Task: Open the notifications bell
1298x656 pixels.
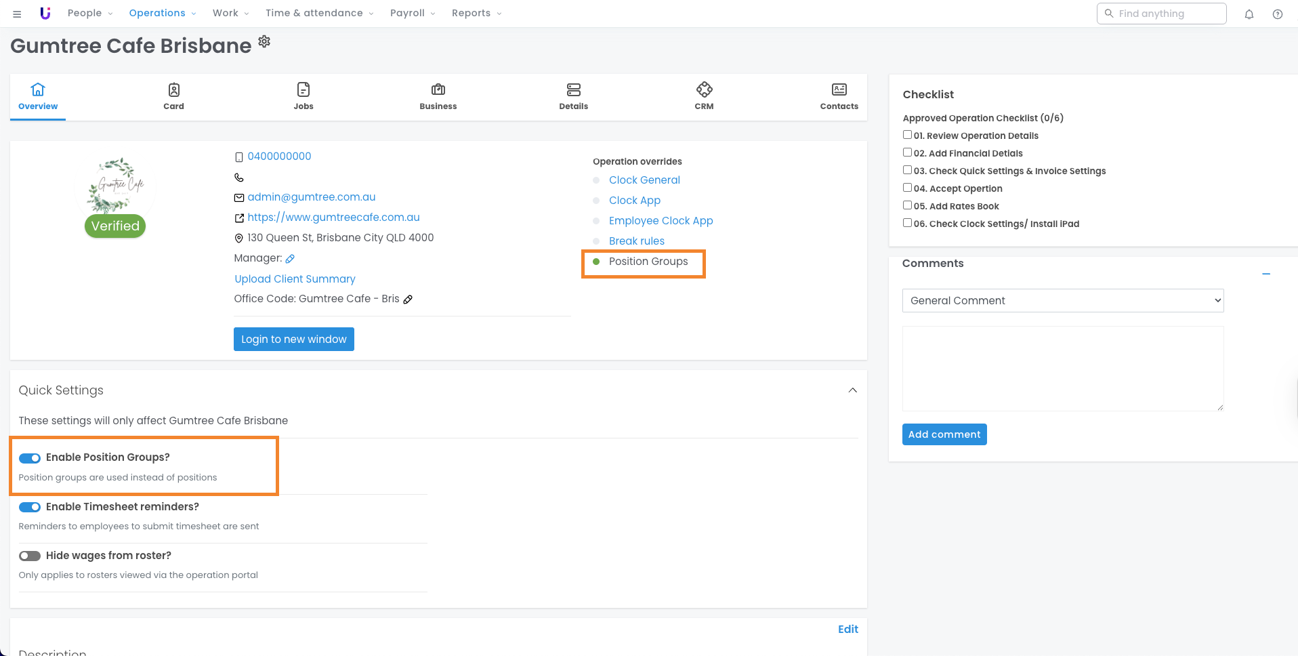Action: tap(1249, 14)
